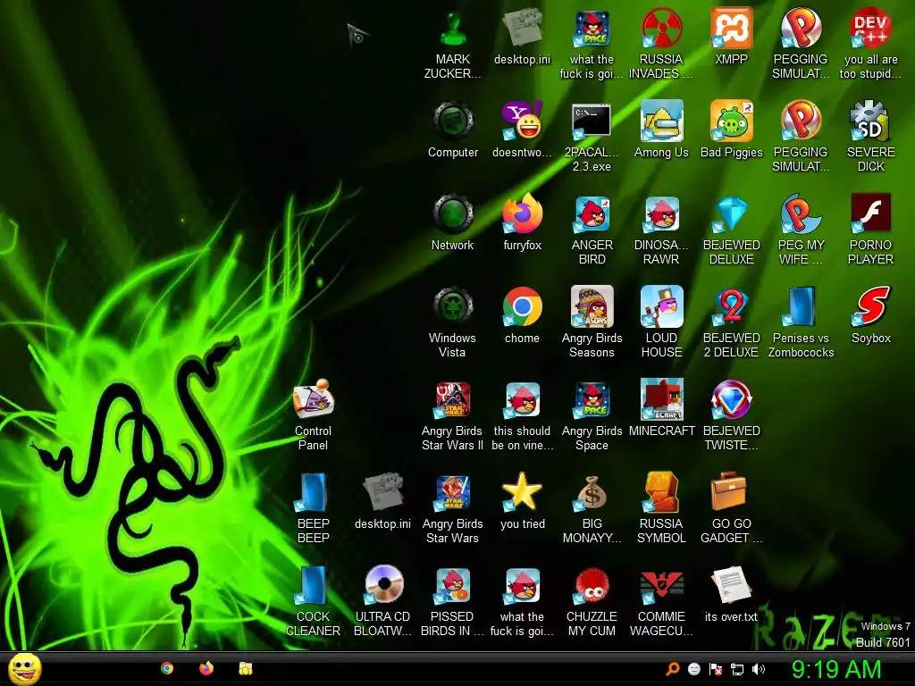The image size is (915, 686).
Task: Click the 9:19 AM taskbar clock
Action: pyautogui.click(x=836, y=669)
